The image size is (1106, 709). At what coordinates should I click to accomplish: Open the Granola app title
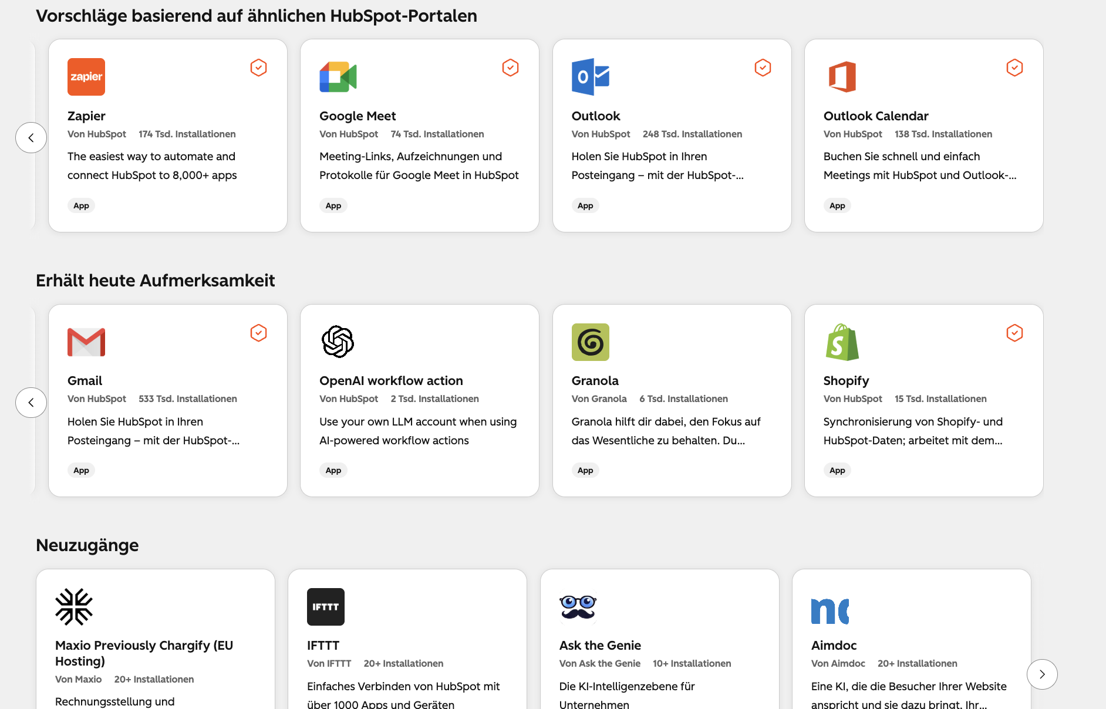tap(595, 381)
